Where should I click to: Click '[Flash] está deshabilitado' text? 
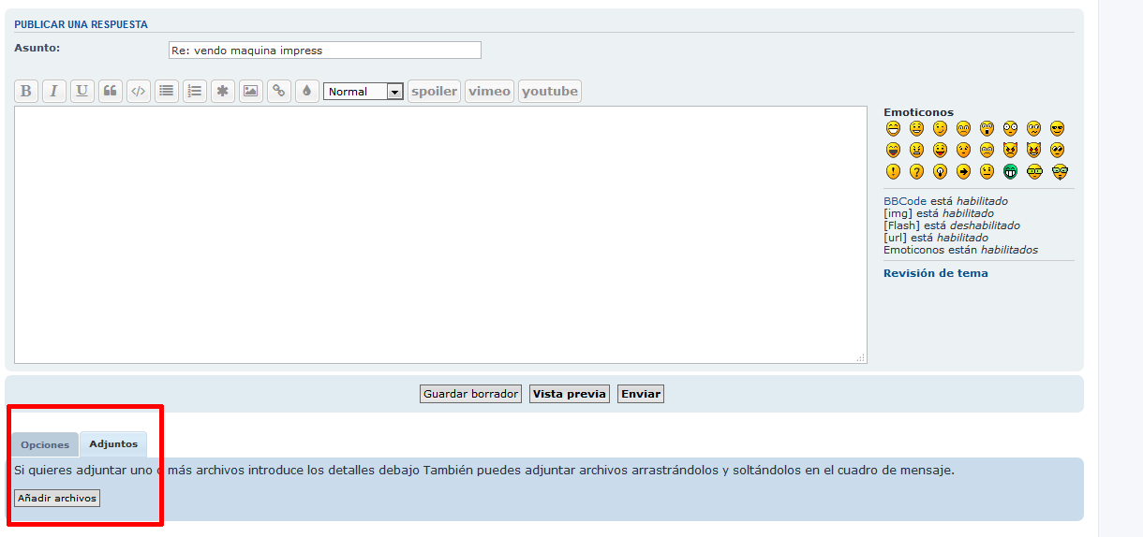[952, 225]
